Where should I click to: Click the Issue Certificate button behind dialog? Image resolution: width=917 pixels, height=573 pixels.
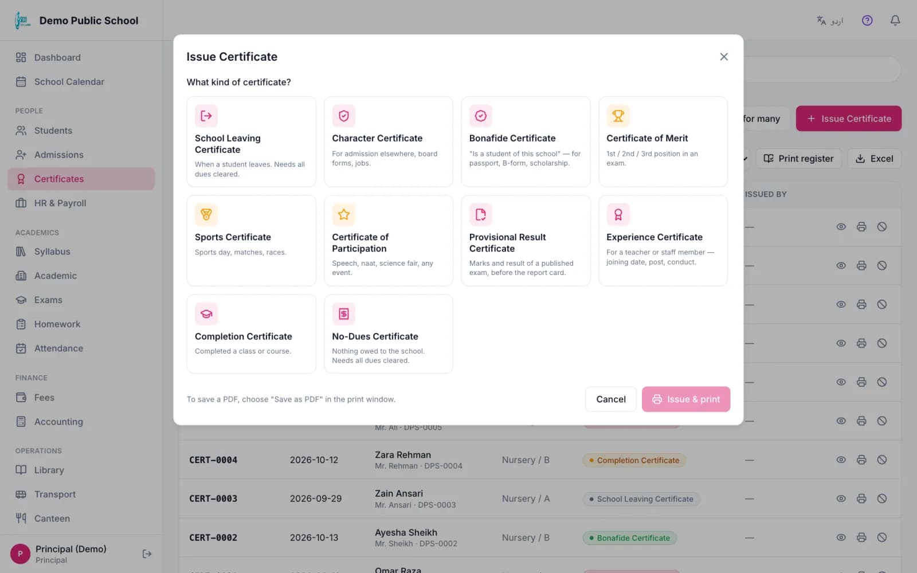tap(849, 119)
